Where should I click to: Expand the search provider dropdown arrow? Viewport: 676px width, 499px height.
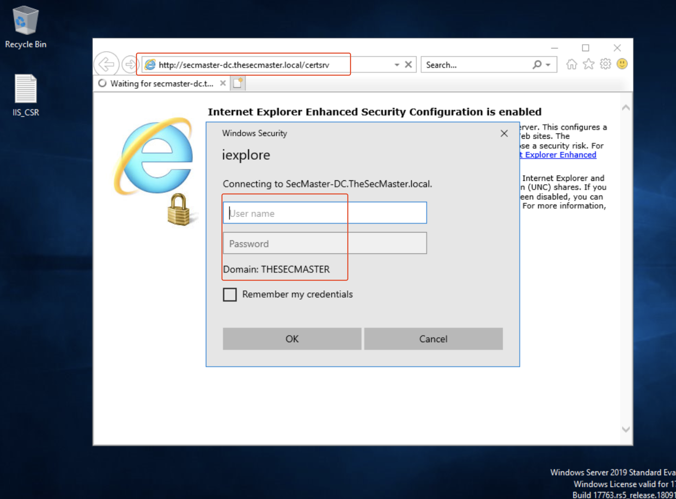(x=548, y=65)
